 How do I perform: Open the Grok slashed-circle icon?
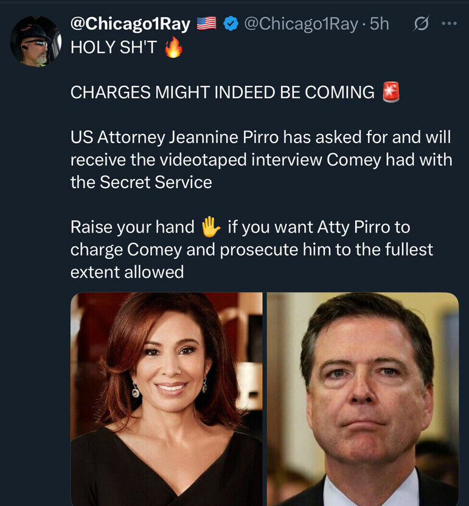420,24
